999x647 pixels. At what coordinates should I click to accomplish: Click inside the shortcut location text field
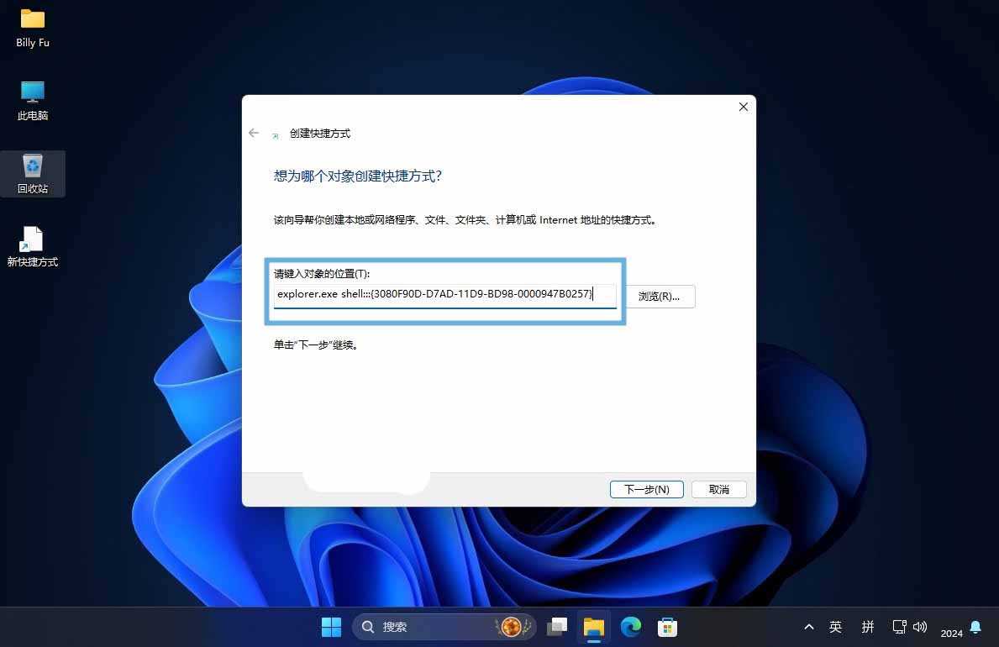click(445, 294)
